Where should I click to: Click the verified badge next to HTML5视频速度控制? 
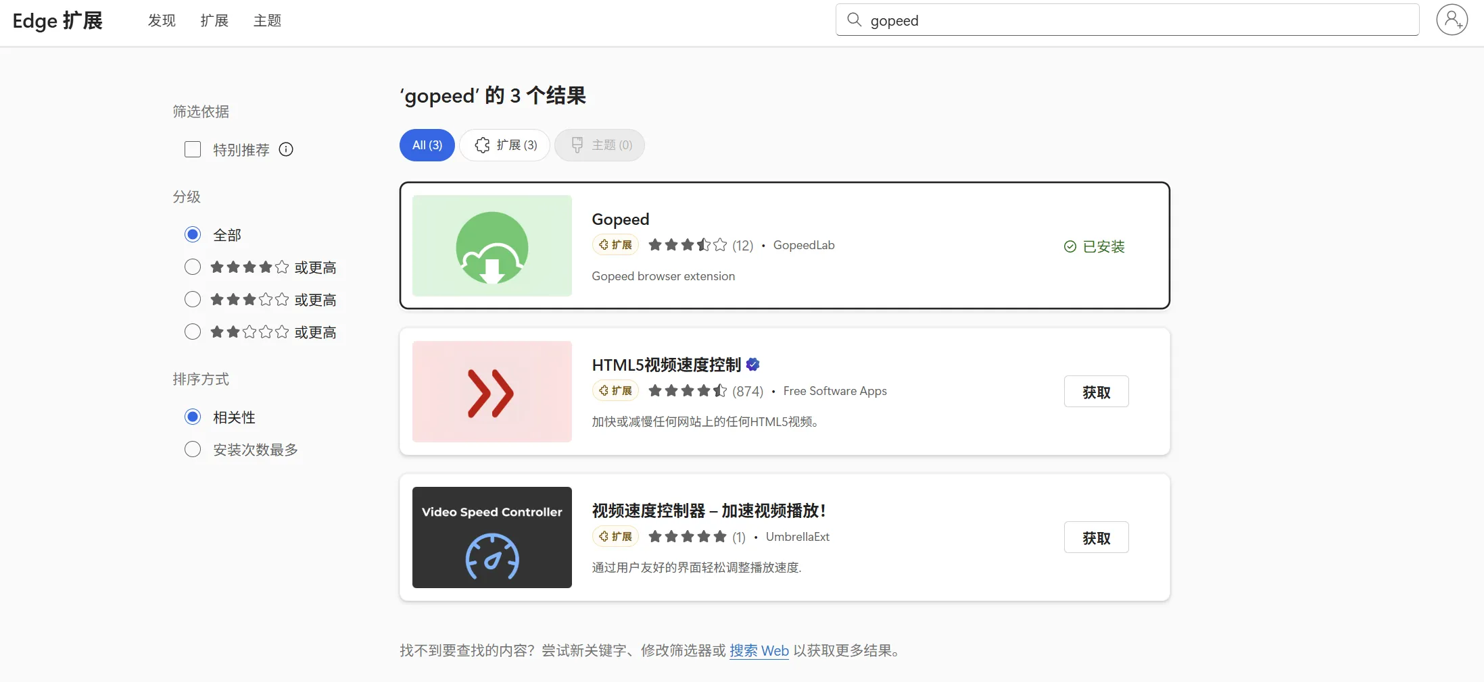coord(753,365)
